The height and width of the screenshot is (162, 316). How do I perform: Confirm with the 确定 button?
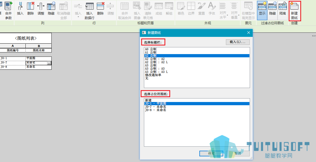point(211,153)
